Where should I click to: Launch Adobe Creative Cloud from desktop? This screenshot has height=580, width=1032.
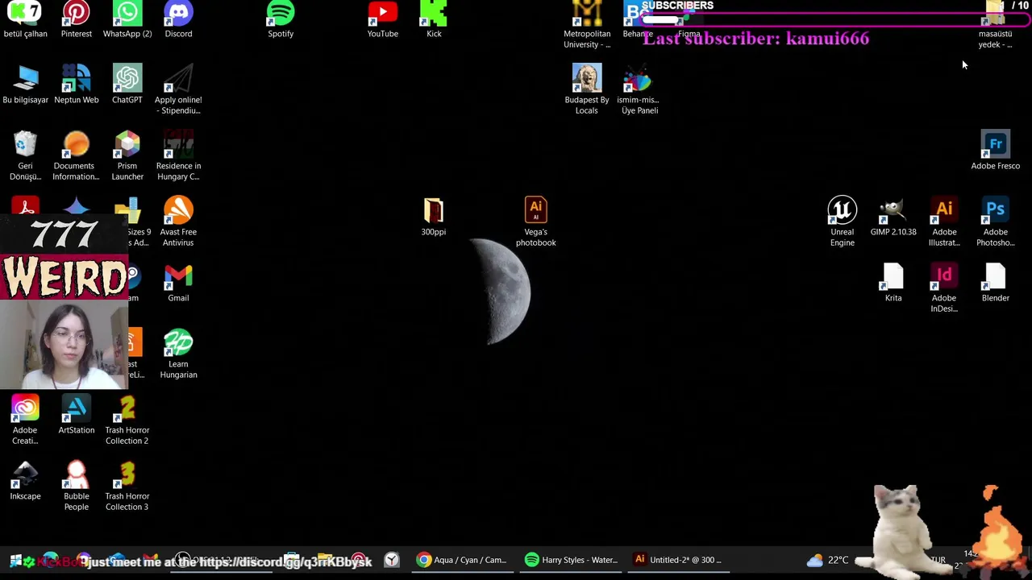click(x=25, y=420)
